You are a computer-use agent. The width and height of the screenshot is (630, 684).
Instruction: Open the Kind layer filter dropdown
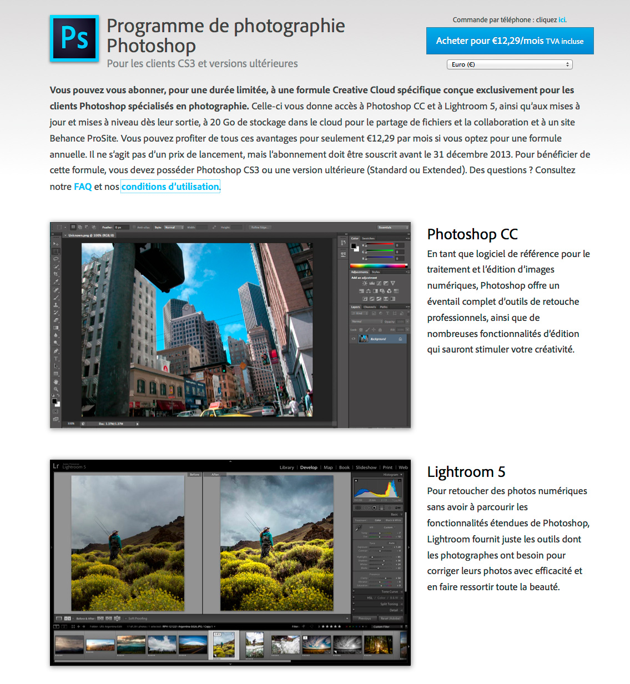coord(360,313)
